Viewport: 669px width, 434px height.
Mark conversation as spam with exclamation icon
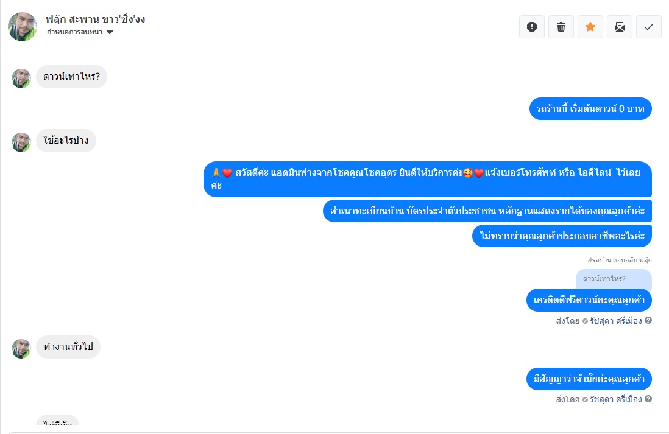tap(532, 27)
